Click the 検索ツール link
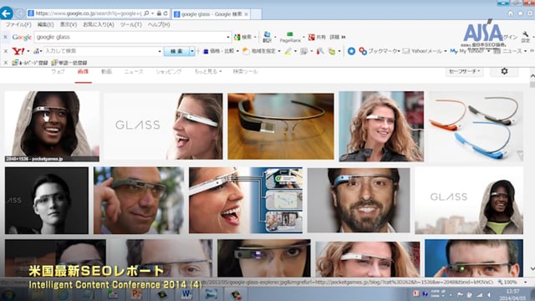This screenshot has width=535, height=301. [x=245, y=71]
